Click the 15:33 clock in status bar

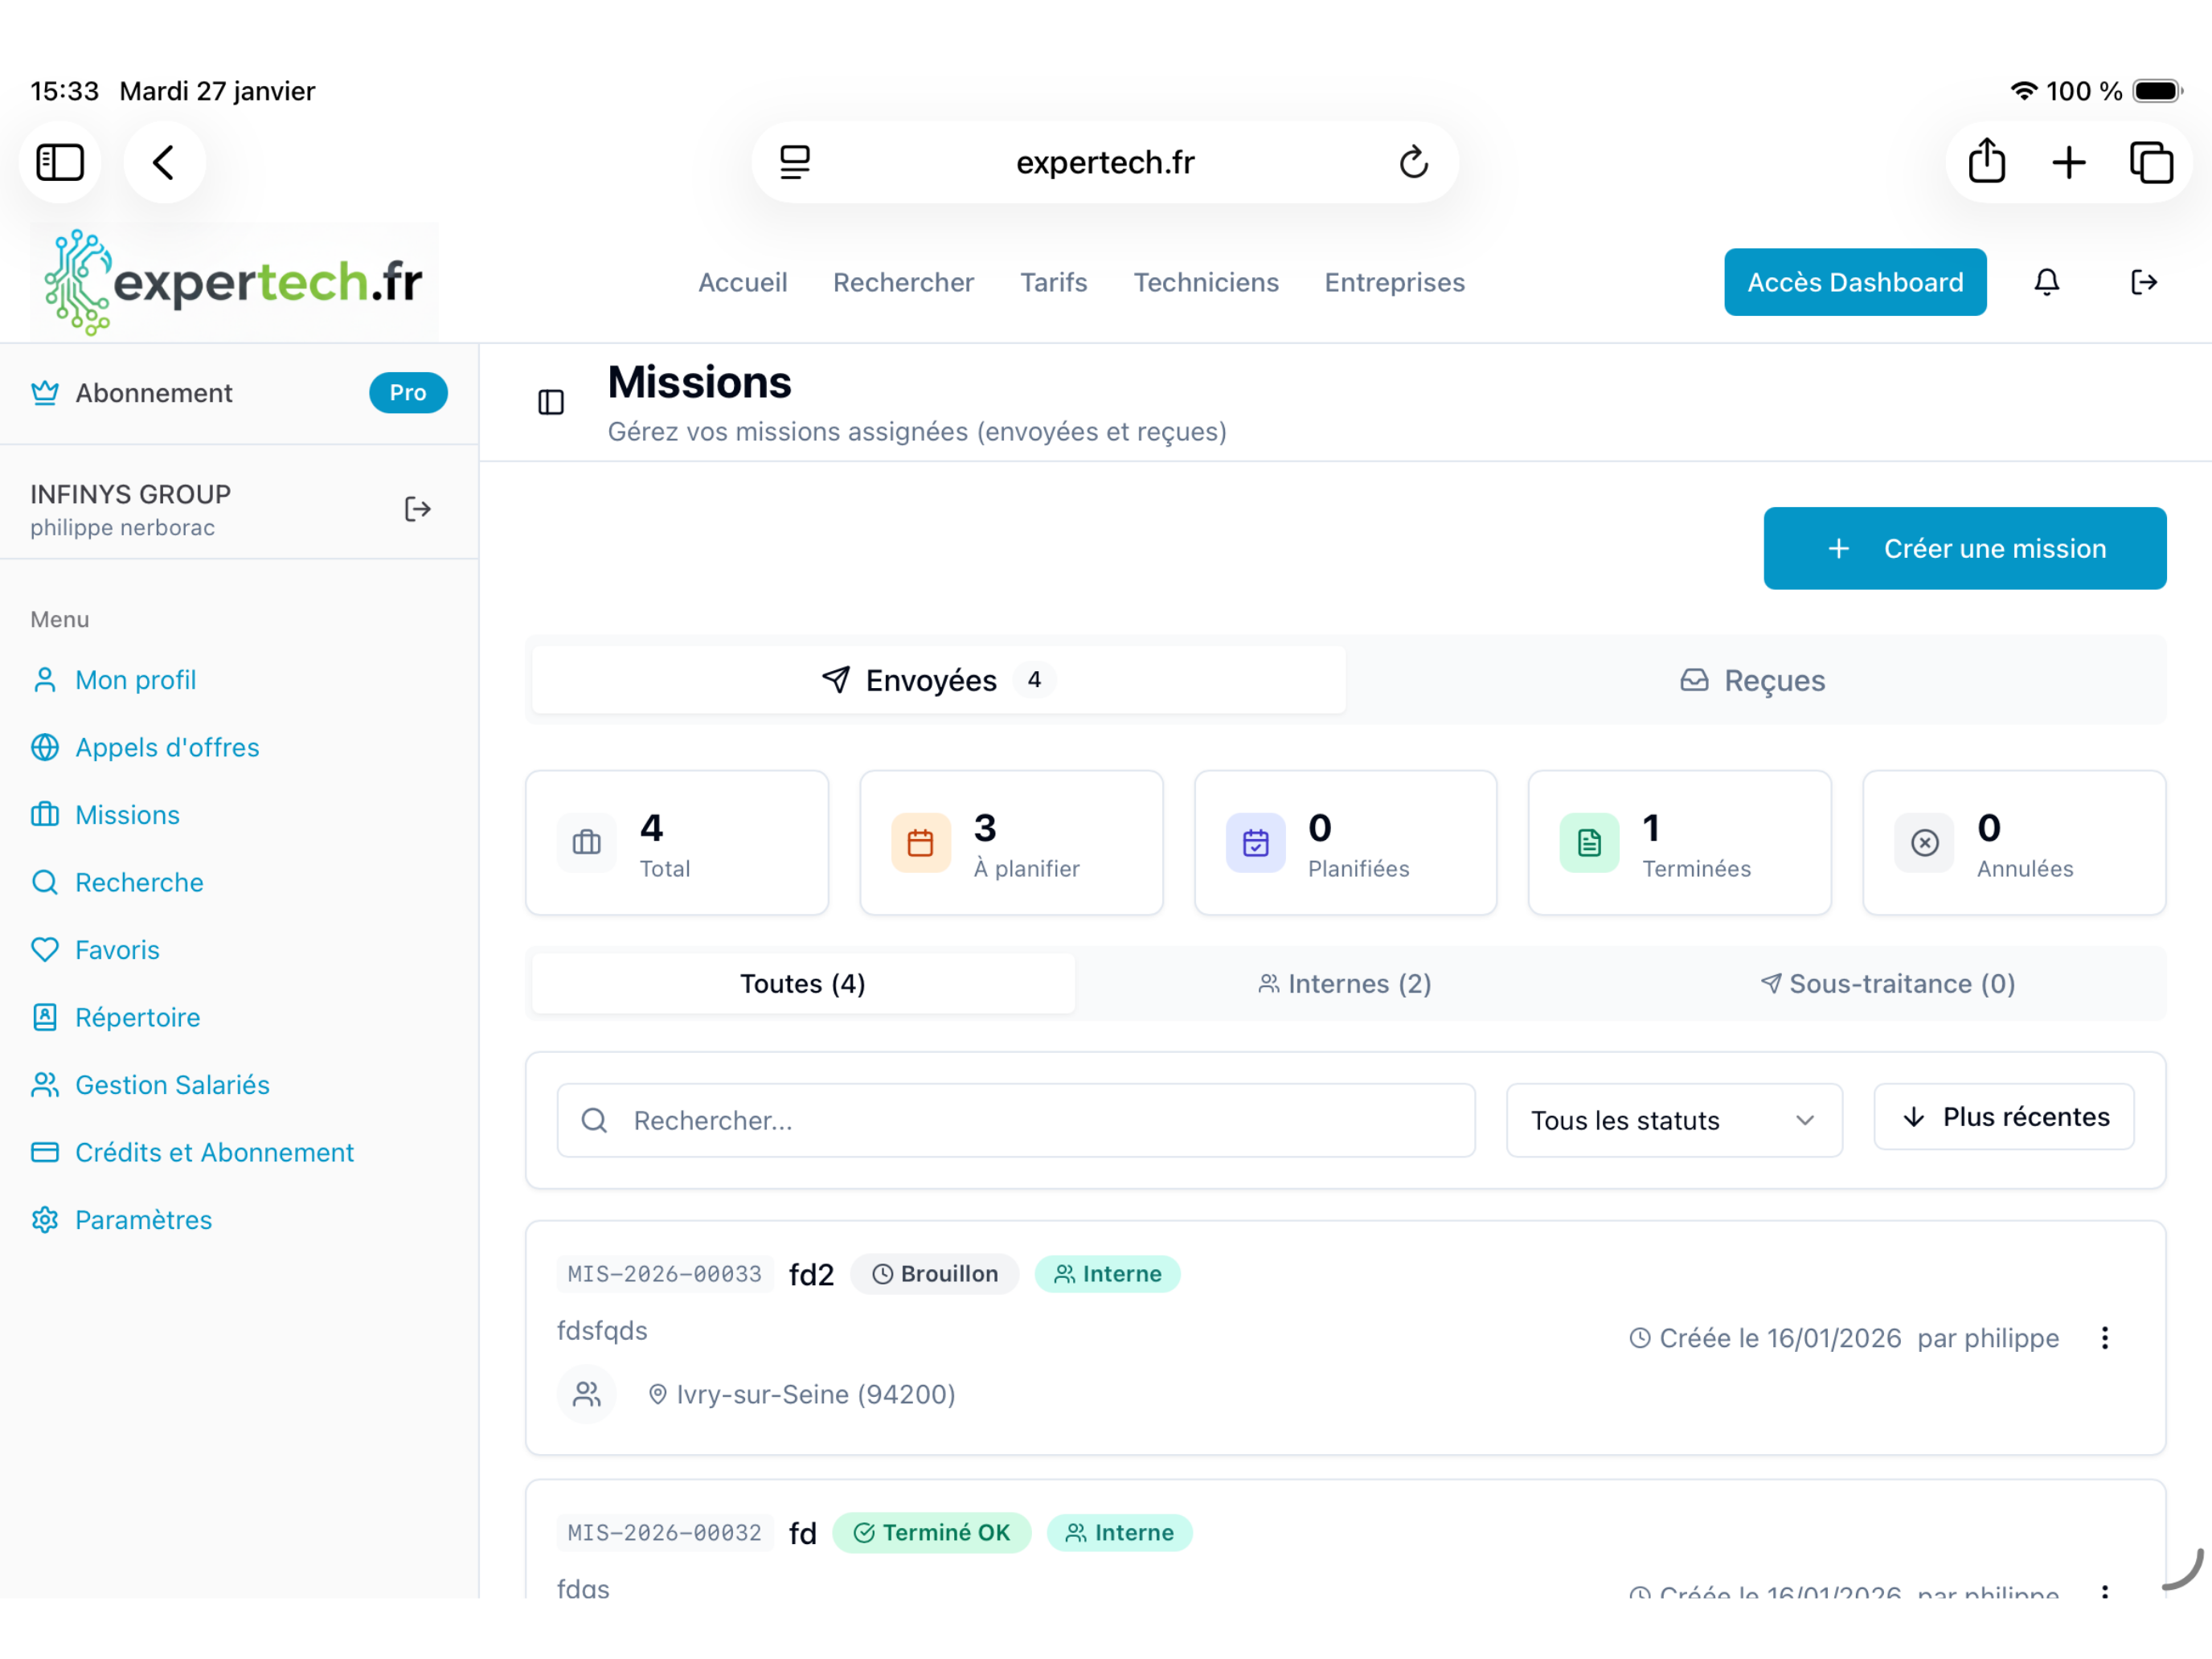tap(64, 91)
